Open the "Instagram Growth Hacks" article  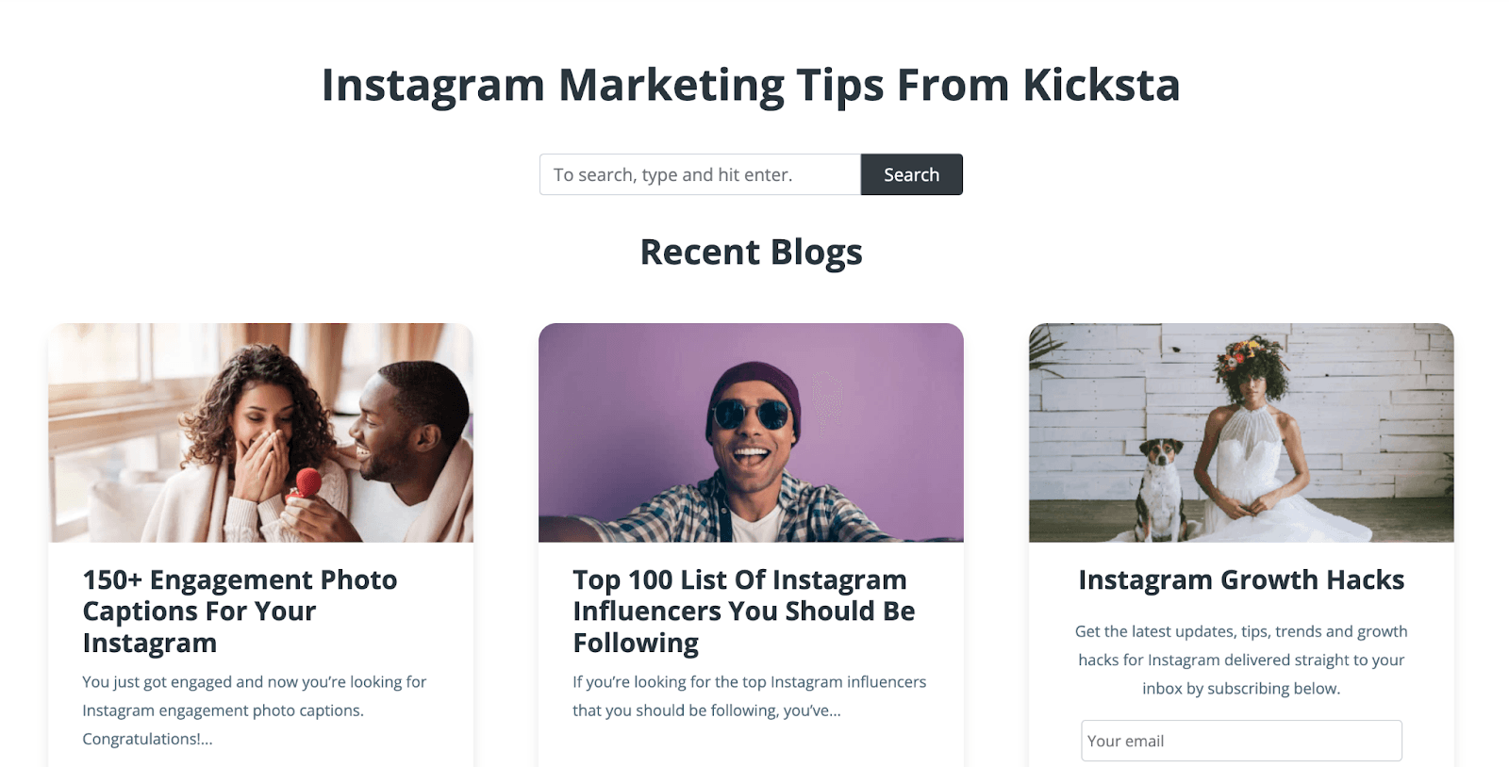click(1241, 579)
